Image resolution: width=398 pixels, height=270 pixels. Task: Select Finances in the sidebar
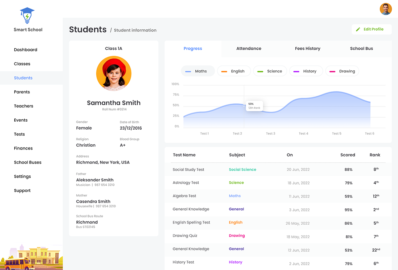tap(23, 148)
